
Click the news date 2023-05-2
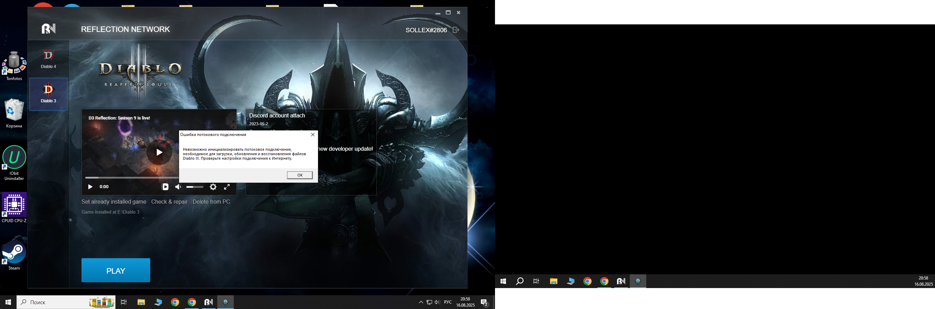pos(258,124)
